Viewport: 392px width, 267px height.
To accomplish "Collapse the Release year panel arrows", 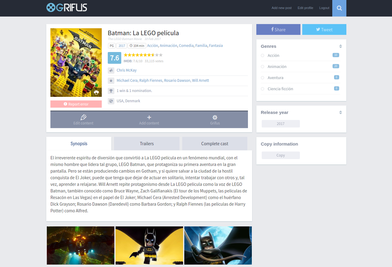I will [x=340, y=113].
